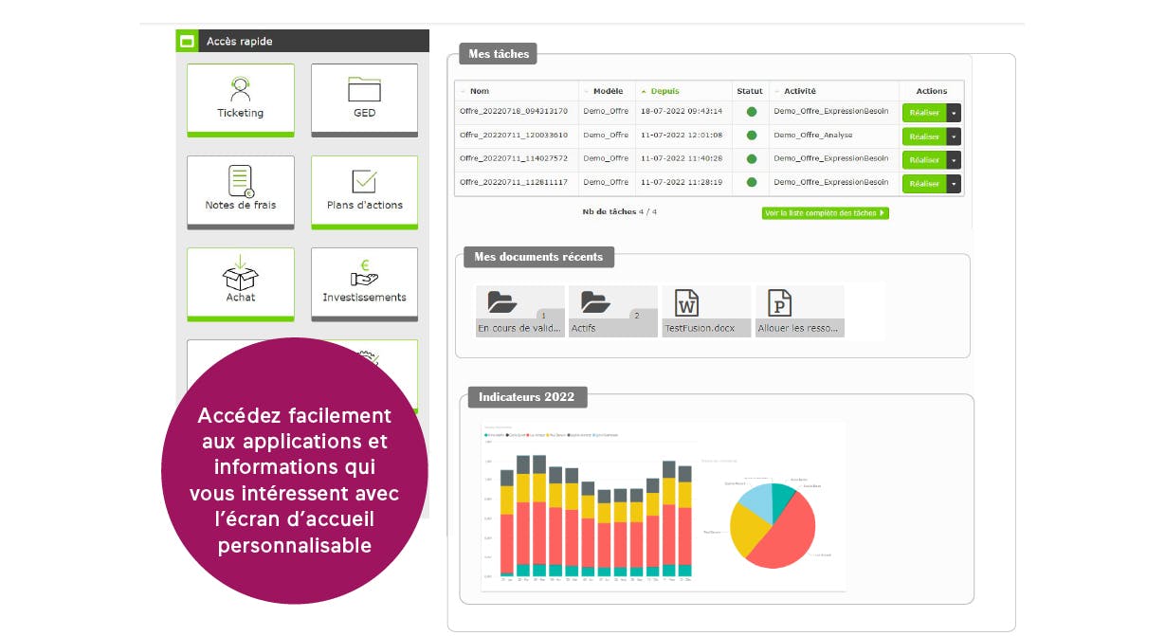Screen dimensions: 1165x636
Task: Open the Ticketing headset tile
Action: 241,100
